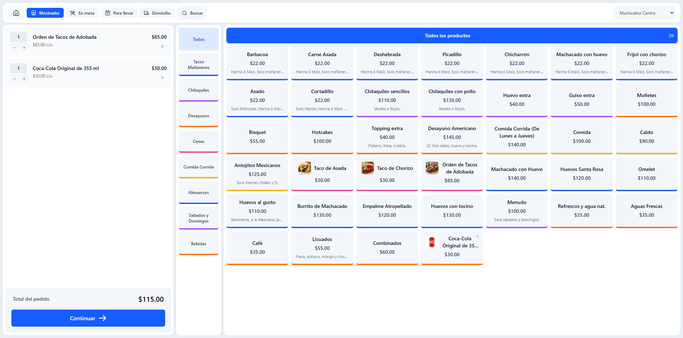Click the Taco de Chorizo thumbnail image

(368, 168)
